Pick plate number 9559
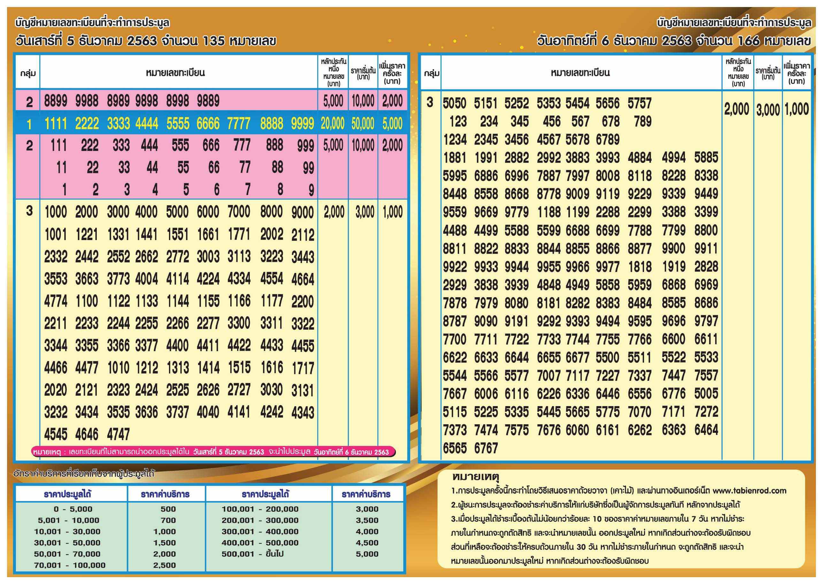 454,212
